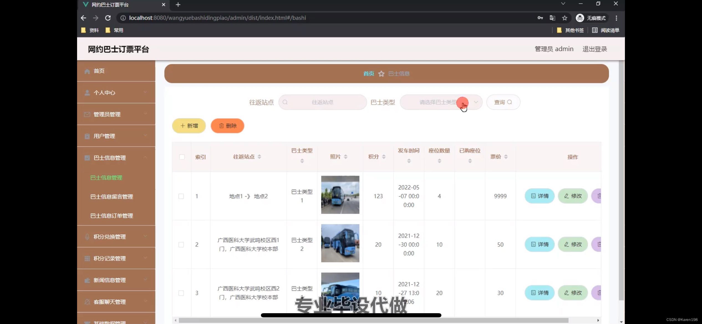Click the table horizontal scrollbar
The height and width of the screenshot is (324, 702).
point(374,320)
